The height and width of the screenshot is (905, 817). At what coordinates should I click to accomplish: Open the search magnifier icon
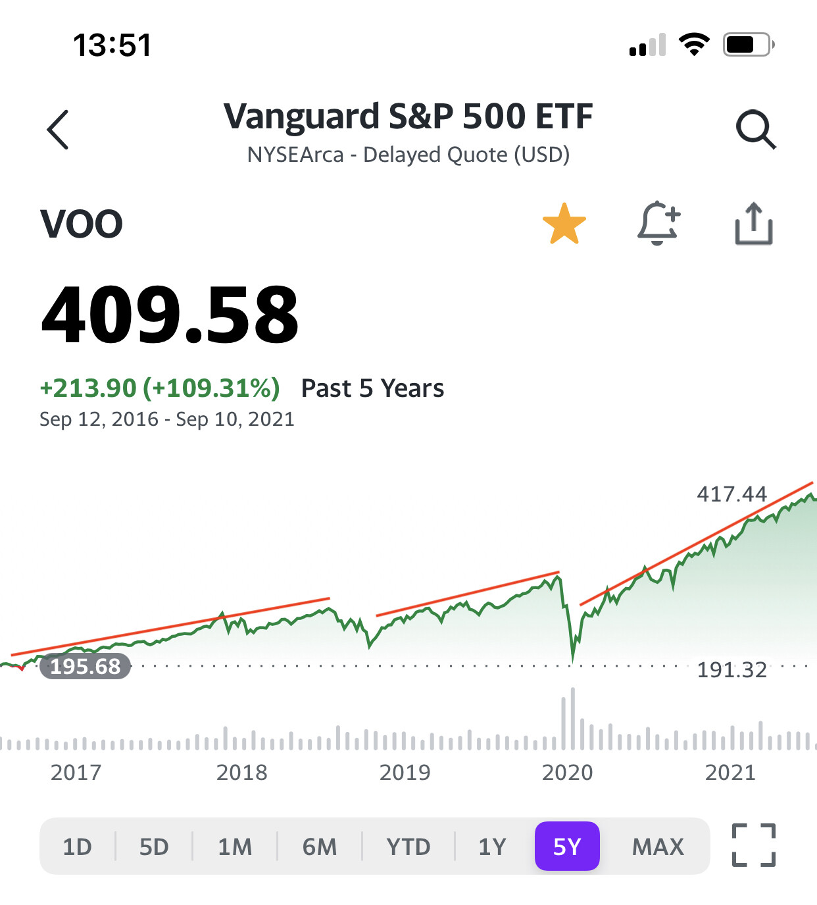(756, 129)
